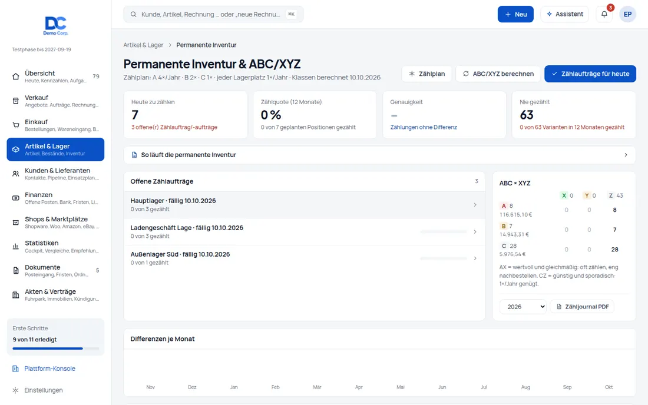This screenshot has height=405, width=648.
Task: Click 'Nie gezählt' 63 card
Action: point(574,115)
